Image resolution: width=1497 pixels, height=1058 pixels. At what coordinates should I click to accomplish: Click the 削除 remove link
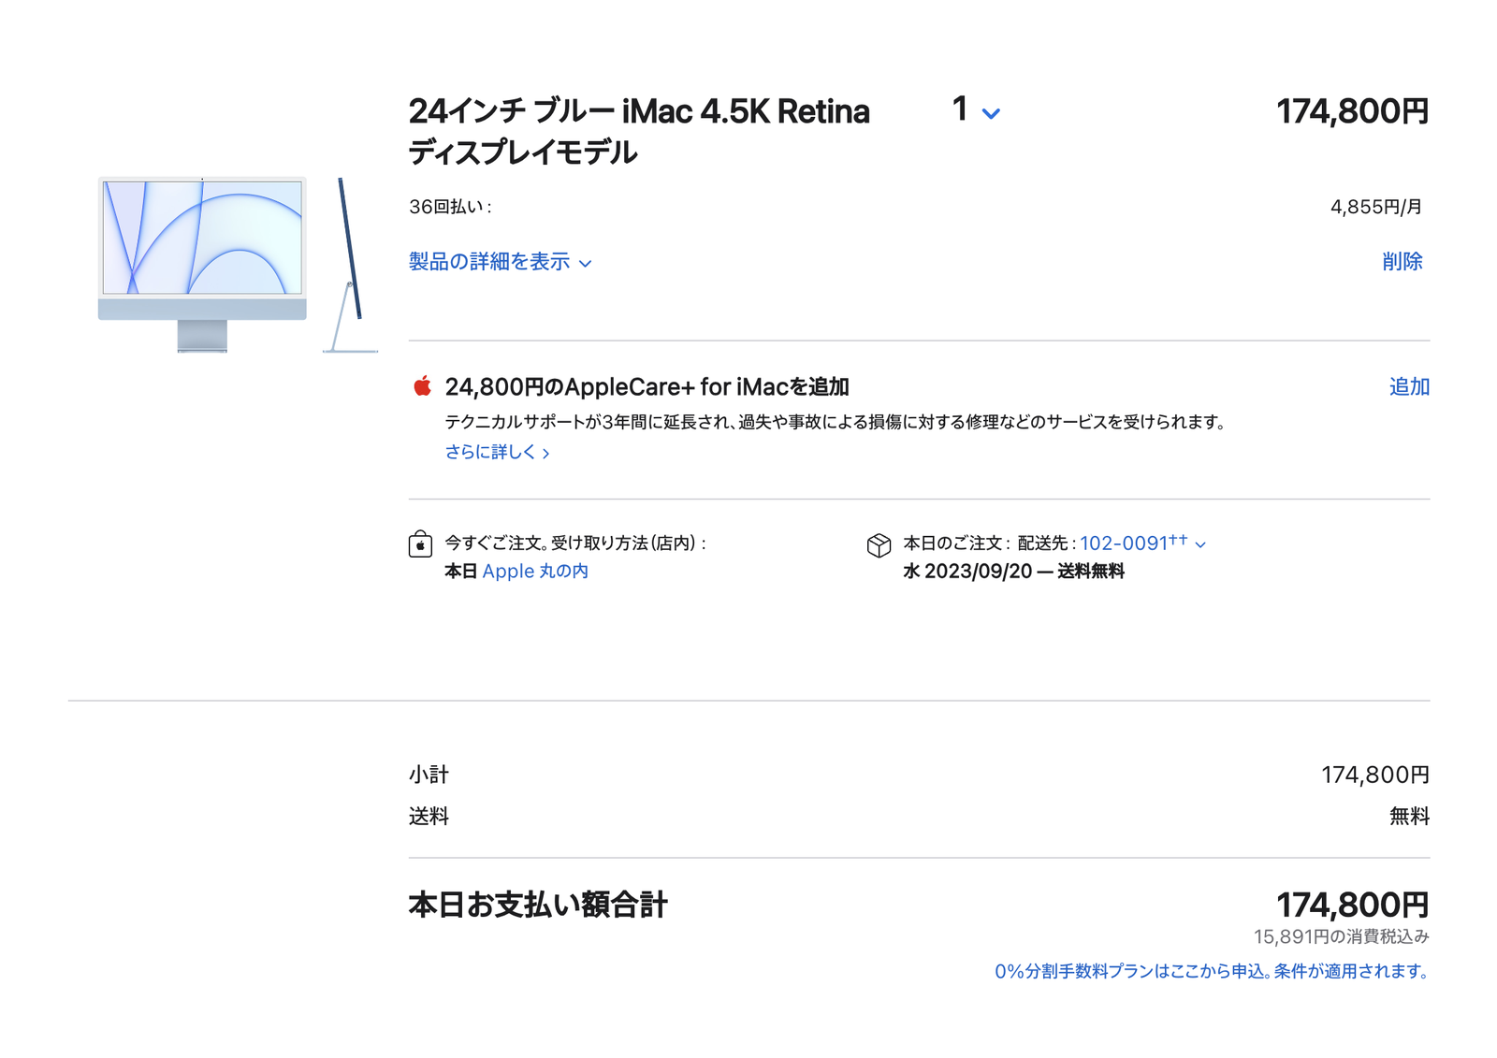[1403, 262]
